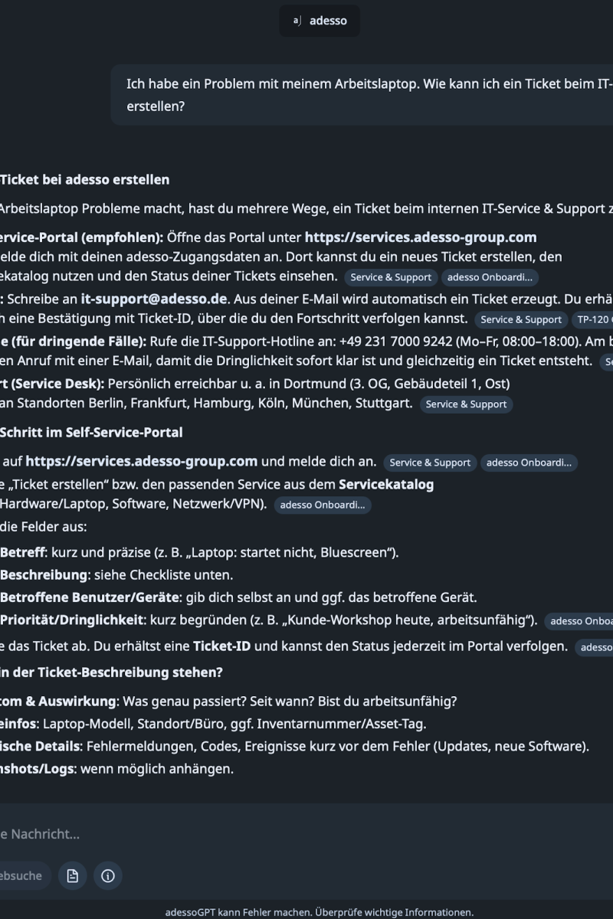Click Service & Support chip after "melde dich an"
The image size is (613, 919).
430,463
